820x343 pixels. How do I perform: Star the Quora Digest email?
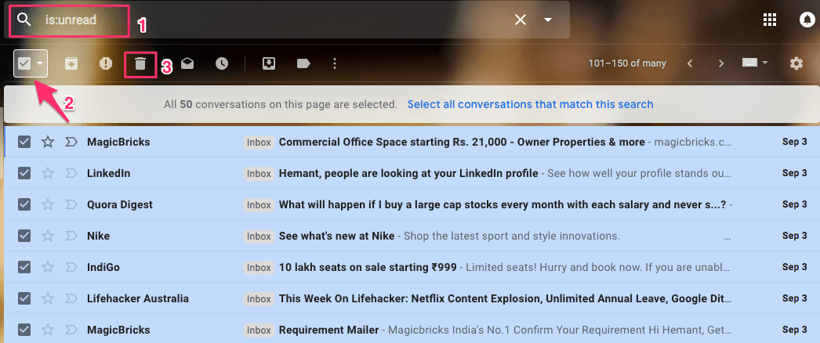point(48,204)
